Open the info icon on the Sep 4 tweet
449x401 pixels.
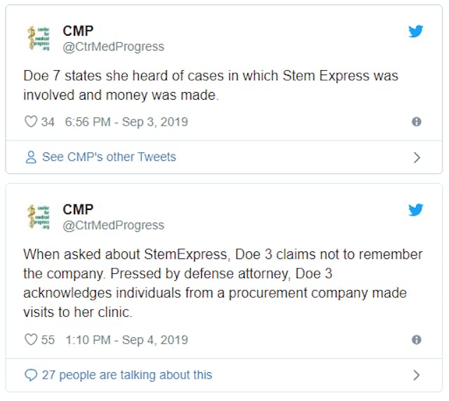click(x=416, y=340)
